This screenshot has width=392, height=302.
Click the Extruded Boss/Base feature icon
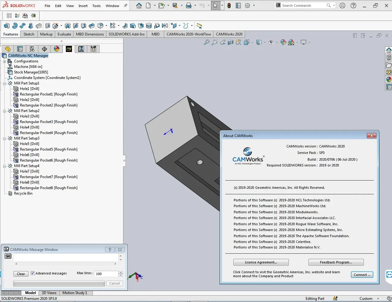point(7,26)
